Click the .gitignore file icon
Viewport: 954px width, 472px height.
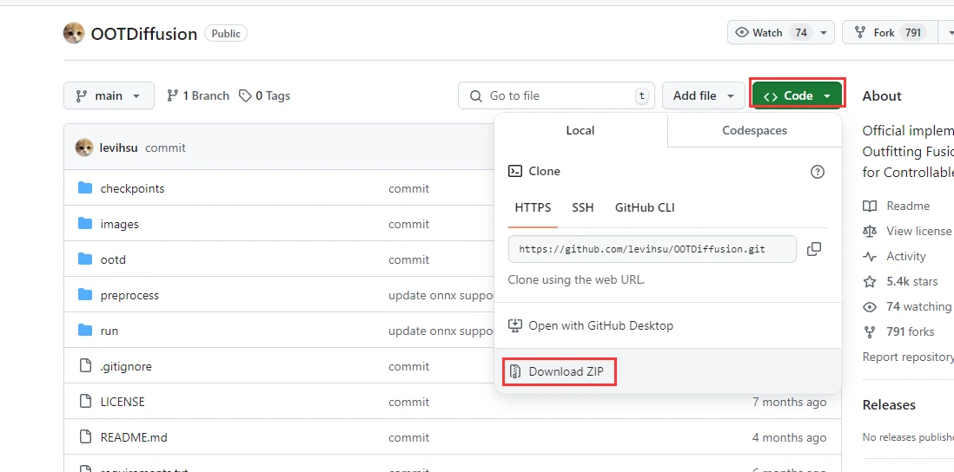pos(85,366)
